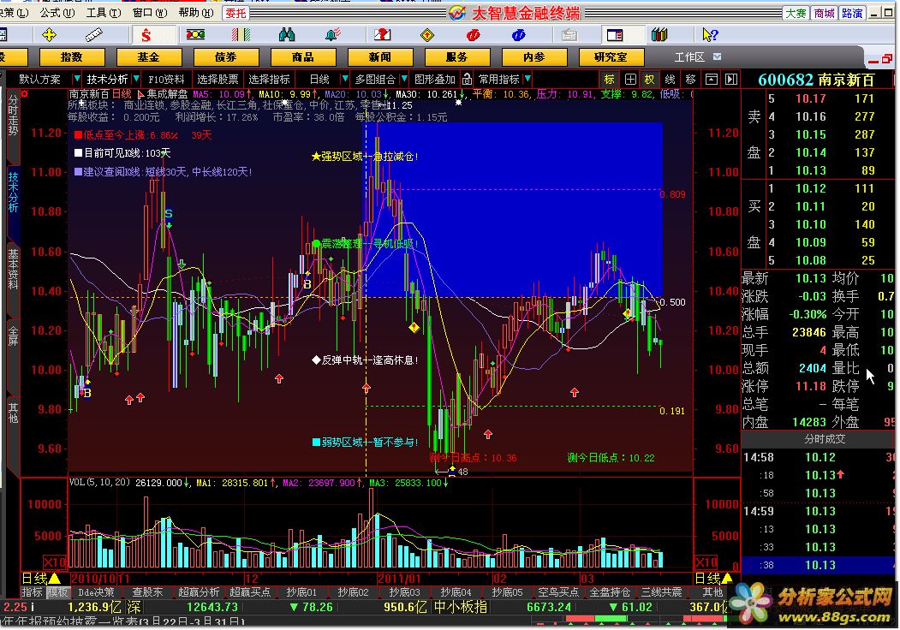Click the red-green striped bars icon
This screenshot has width=900, height=630.
241,35
